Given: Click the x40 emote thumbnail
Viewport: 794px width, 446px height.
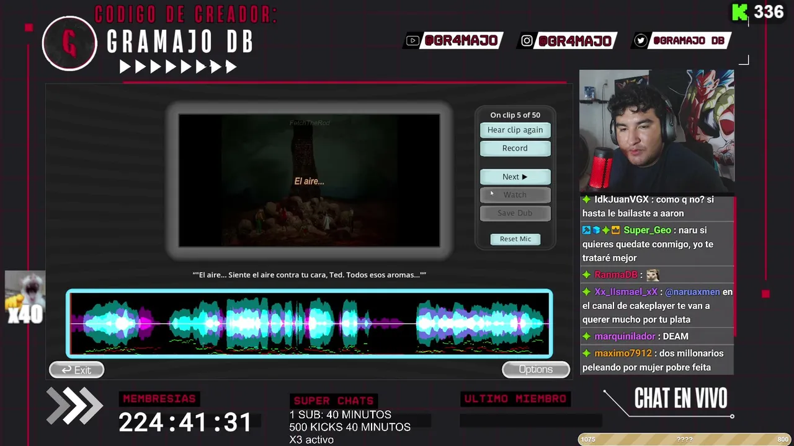Looking at the screenshot, I should click(25, 298).
